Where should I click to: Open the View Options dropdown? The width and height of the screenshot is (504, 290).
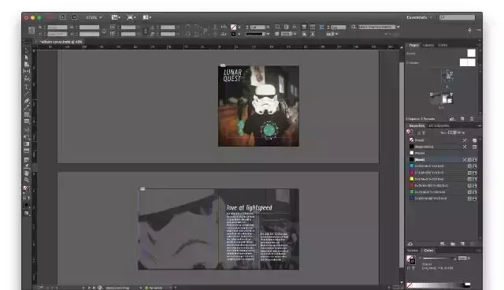pyautogui.click(x=116, y=17)
